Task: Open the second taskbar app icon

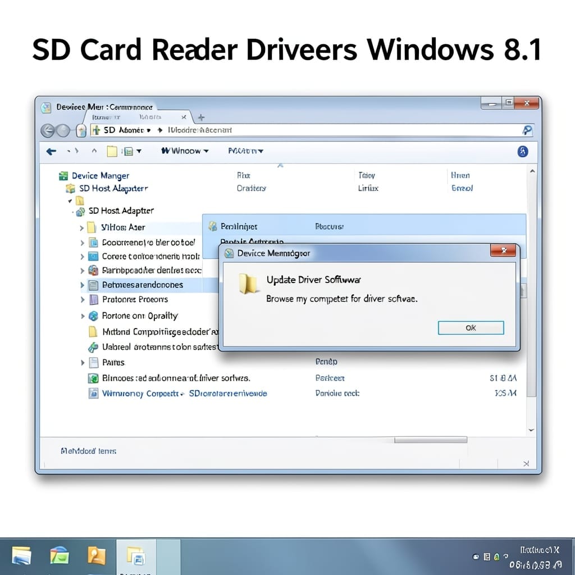Action: (x=60, y=555)
